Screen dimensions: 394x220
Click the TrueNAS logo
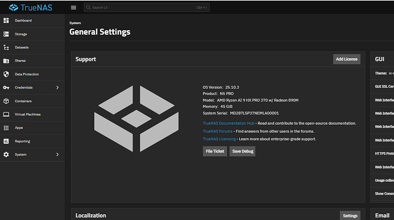(x=30, y=7)
